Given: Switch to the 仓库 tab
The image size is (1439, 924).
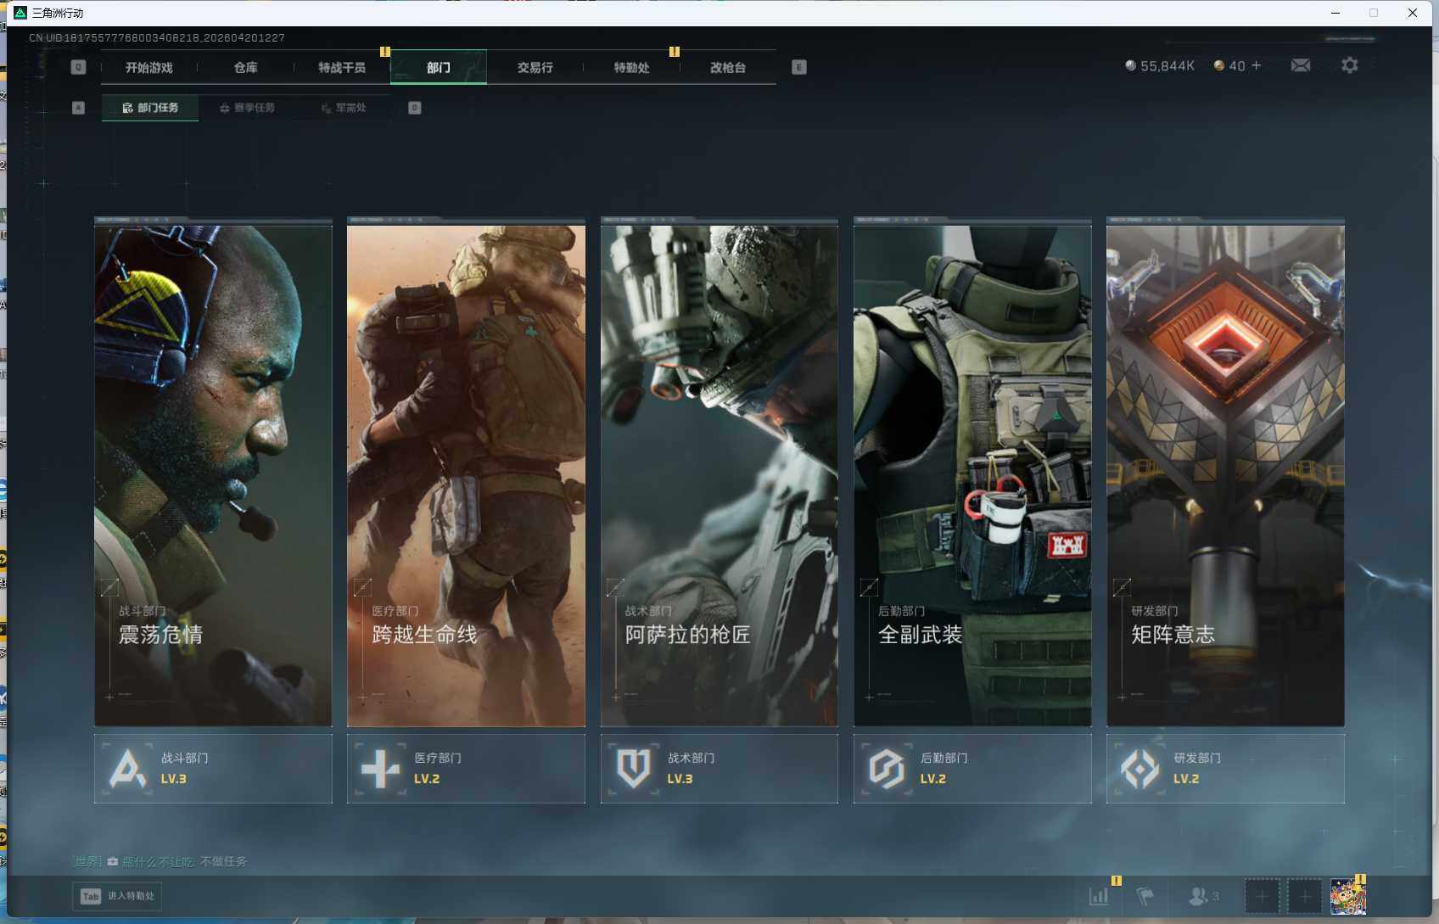Looking at the screenshot, I should pos(245,67).
